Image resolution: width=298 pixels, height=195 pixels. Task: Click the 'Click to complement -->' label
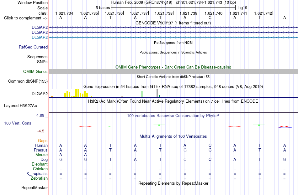click(x=26, y=18)
